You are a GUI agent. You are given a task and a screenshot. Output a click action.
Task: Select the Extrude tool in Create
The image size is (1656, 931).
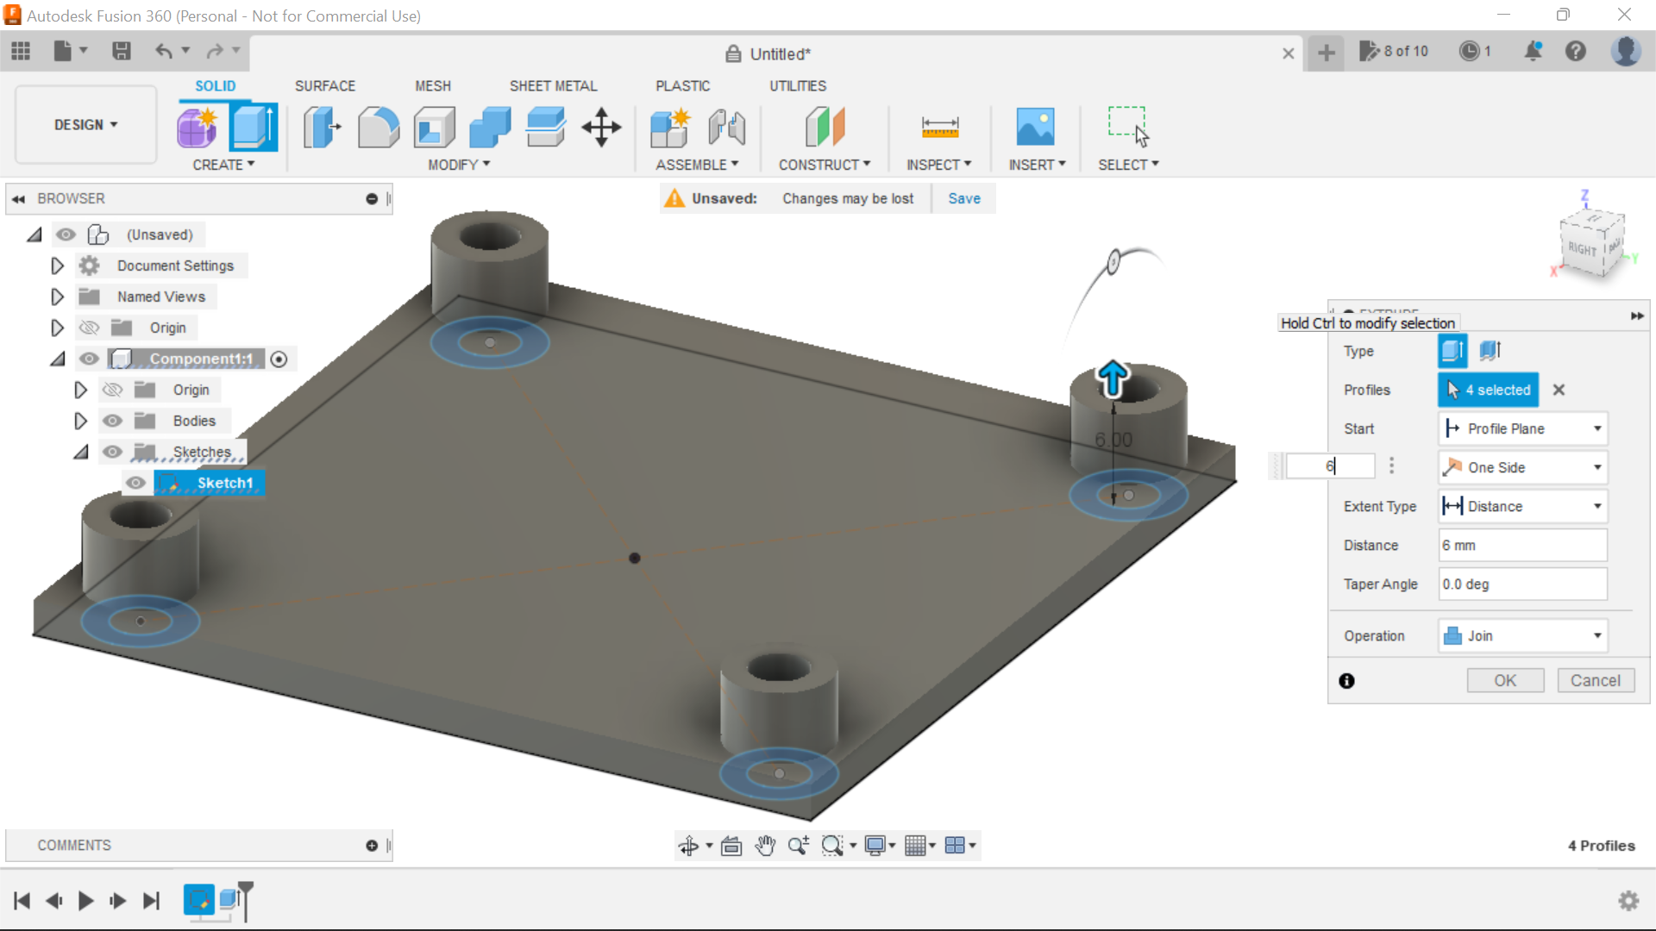254,128
